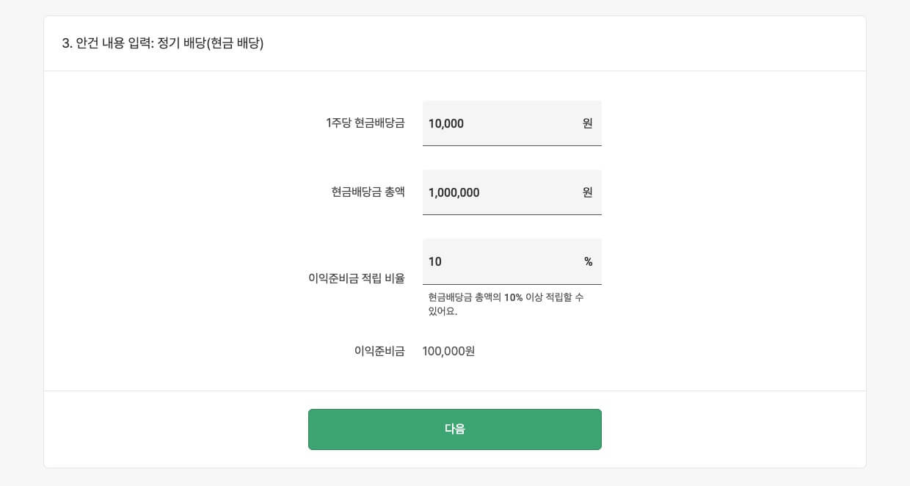Click the bold 10% in the helper text
Viewport: 910px width, 486px height.
(x=513, y=297)
